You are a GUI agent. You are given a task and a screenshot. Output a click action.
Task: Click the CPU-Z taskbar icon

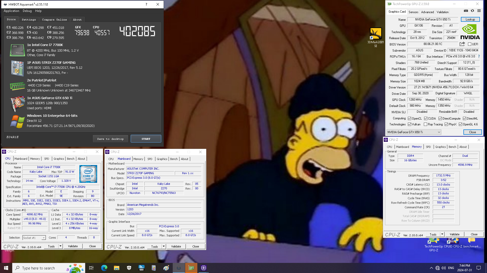point(203,268)
